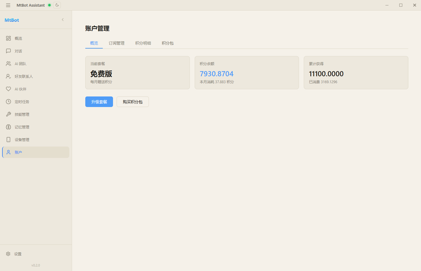Click the 免费版 plan name
421x271 pixels.
tap(101, 74)
